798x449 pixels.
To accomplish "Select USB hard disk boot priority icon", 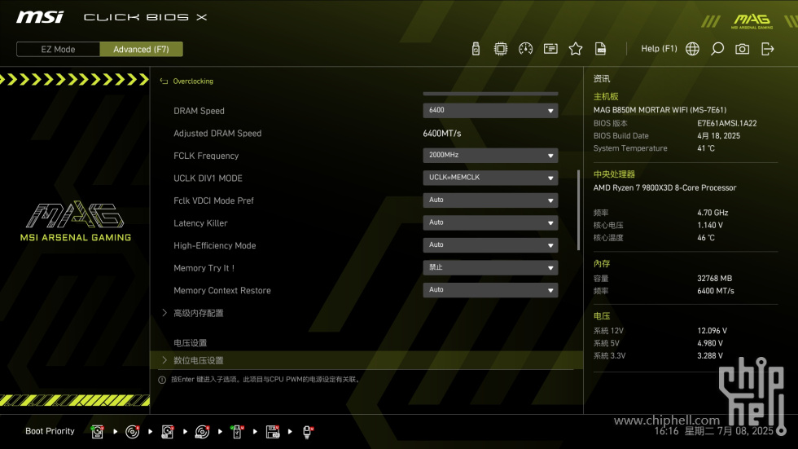I will pos(168,432).
